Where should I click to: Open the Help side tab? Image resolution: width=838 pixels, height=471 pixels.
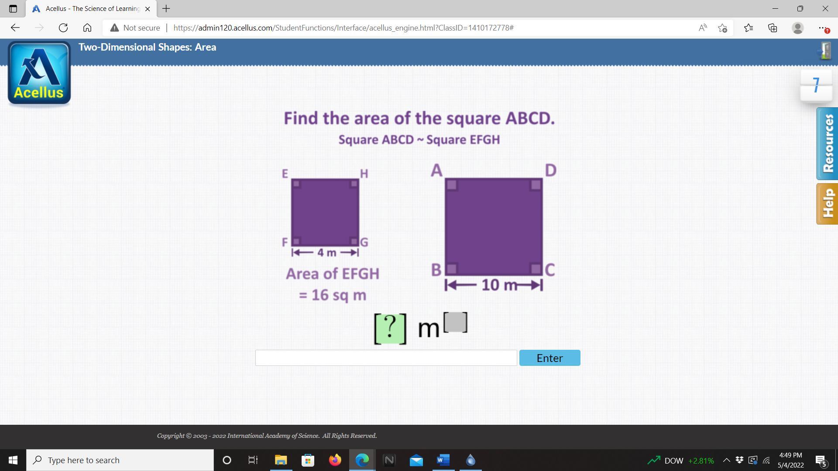pyautogui.click(x=827, y=204)
